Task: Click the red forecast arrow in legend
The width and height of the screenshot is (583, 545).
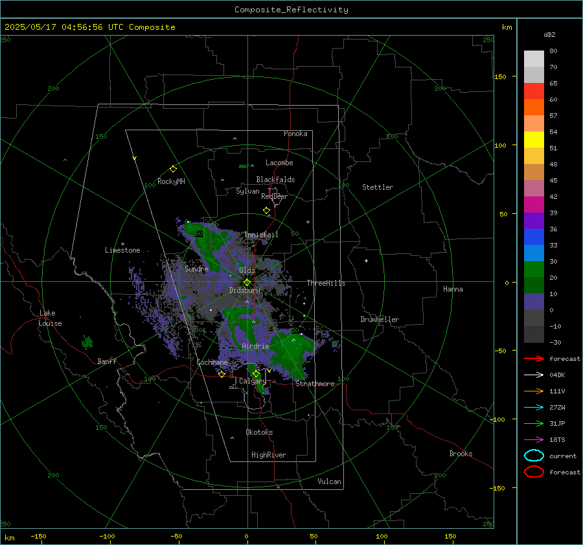Action: [534, 358]
